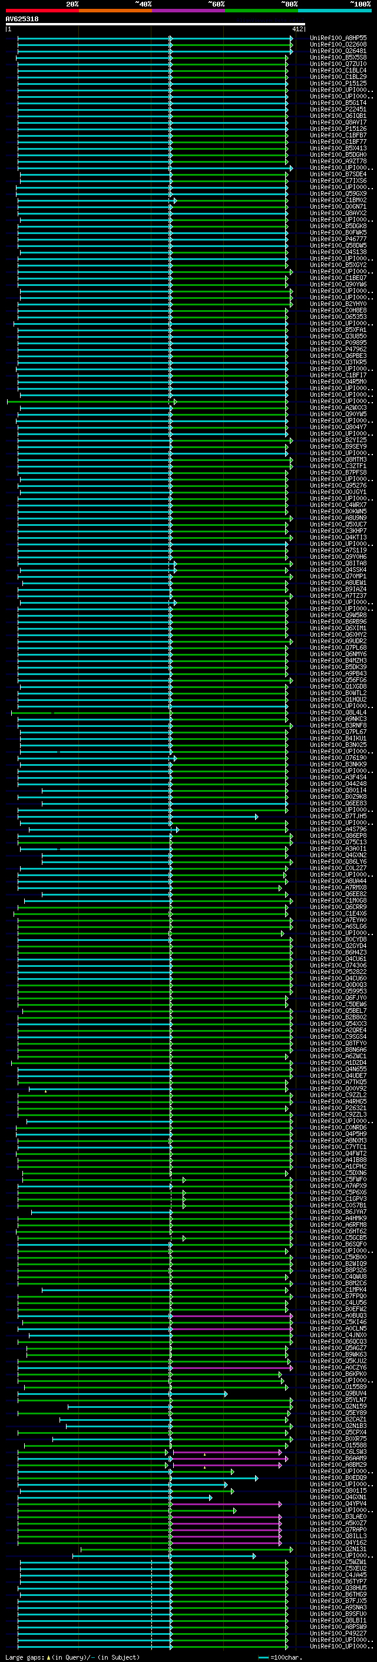Click the Large gaps legend text
Viewport: 377px width, 1662px height.
coord(72,1657)
